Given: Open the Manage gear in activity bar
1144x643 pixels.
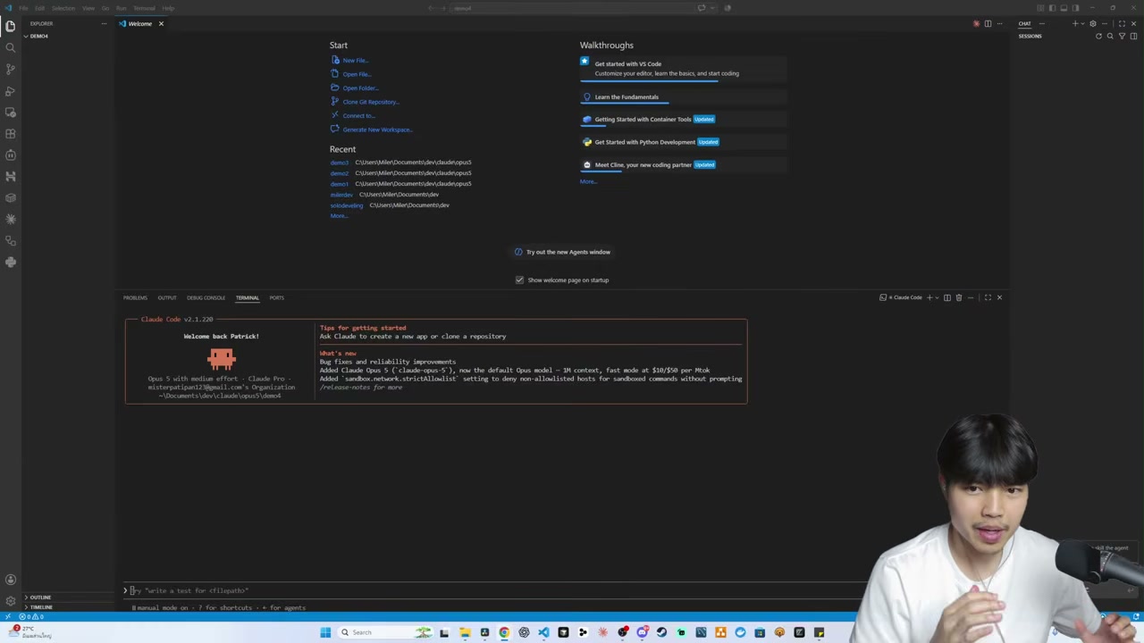Looking at the screenshot, I should tap(11, 601).
